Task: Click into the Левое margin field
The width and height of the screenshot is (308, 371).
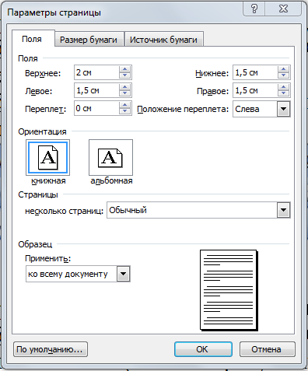Action: click(96, 90)
